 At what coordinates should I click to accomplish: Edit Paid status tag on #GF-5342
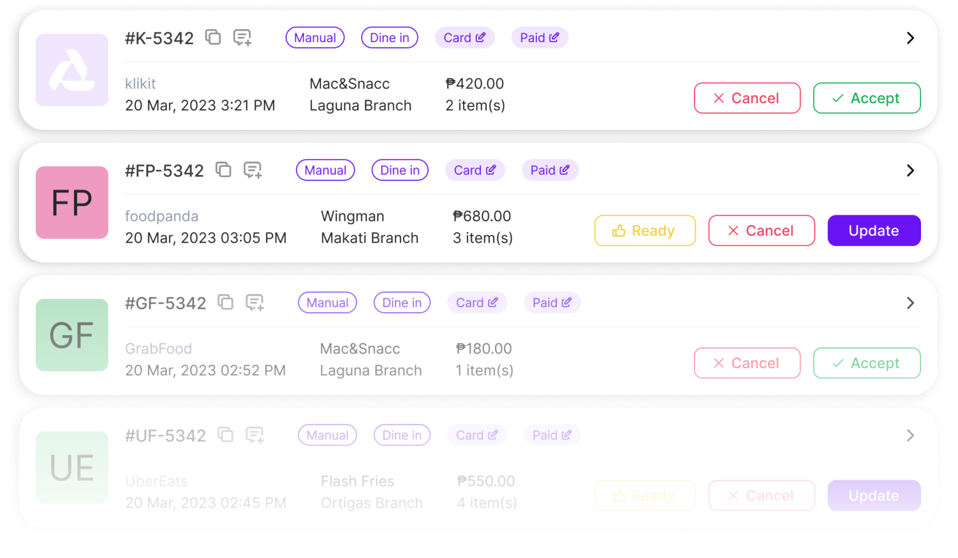point(566,303)
